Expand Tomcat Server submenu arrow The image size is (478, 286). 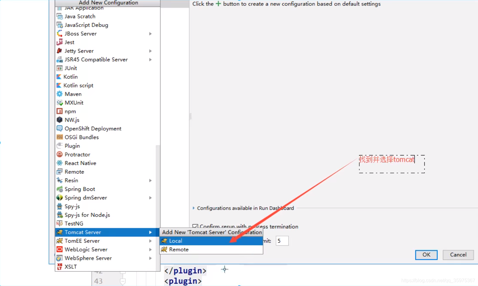(150, 232)
